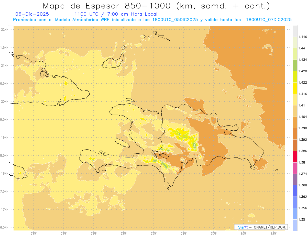Viewport: 307px width, 237px height.
Task: Pick the pale yellow legend swatch between 1.41 and 1.416
Action: 295,99
